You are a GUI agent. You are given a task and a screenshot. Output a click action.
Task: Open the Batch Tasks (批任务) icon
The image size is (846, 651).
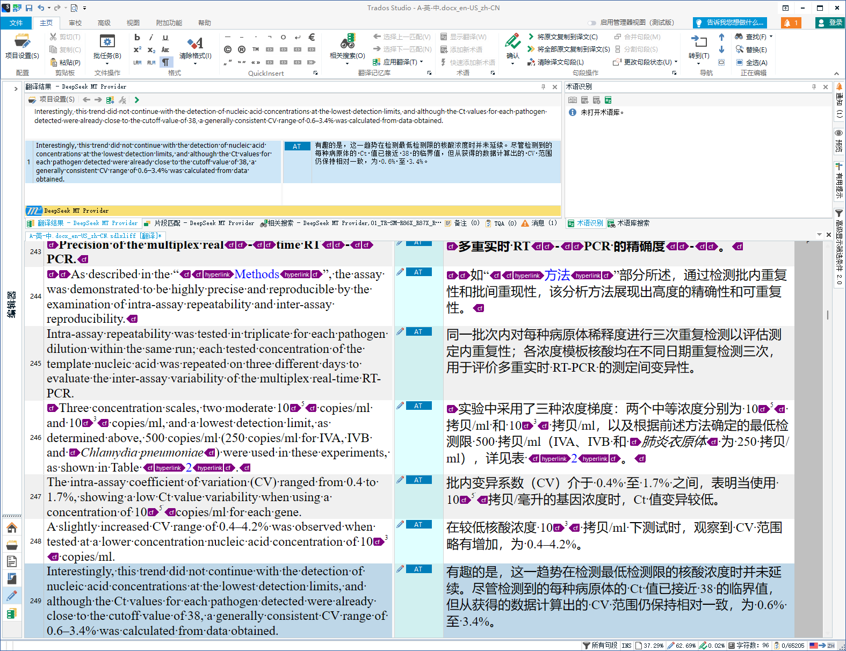pyautogui.click(x=107, y=42)
